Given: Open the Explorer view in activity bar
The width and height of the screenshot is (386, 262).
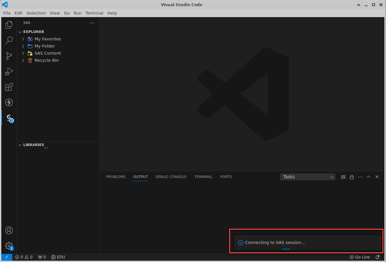Looking at the screenshot, I should pyautogui.click(x=9, y=25).
